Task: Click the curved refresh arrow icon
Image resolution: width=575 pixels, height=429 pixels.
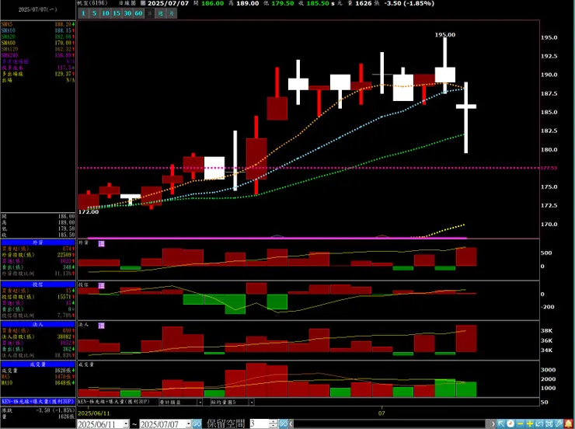Action: [539, 424]
